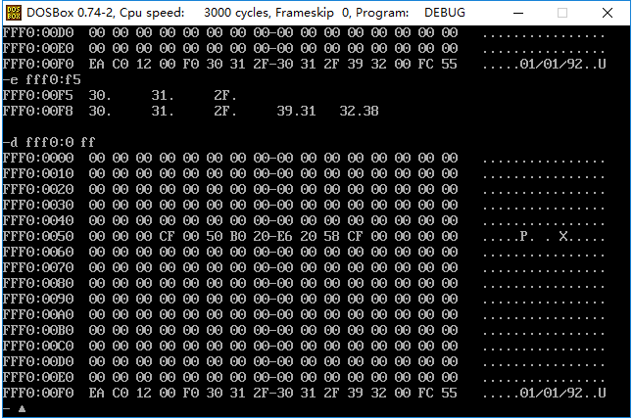Close the DOSBox window
The width and height of the screenshot is (633, 420).
pos(608,13)
